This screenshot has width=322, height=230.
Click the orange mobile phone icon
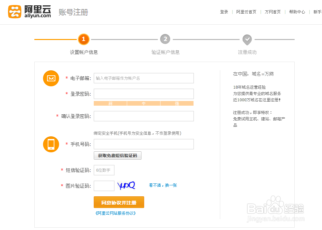tap(51, 144)
